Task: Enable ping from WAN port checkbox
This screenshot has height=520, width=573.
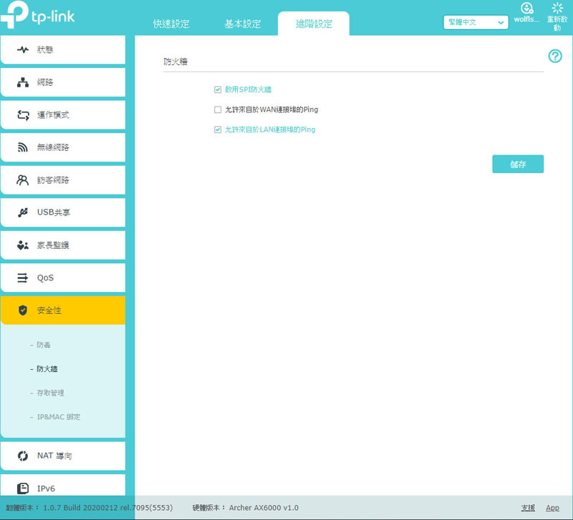Action: [218, 110]
